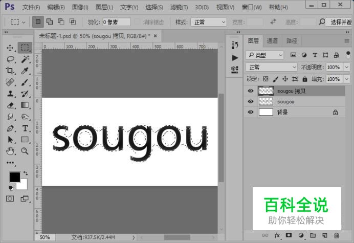Image resolution: width=354 pixels, height=243 pixels.
Task: Create a new layer group
Action: [313, 235]
